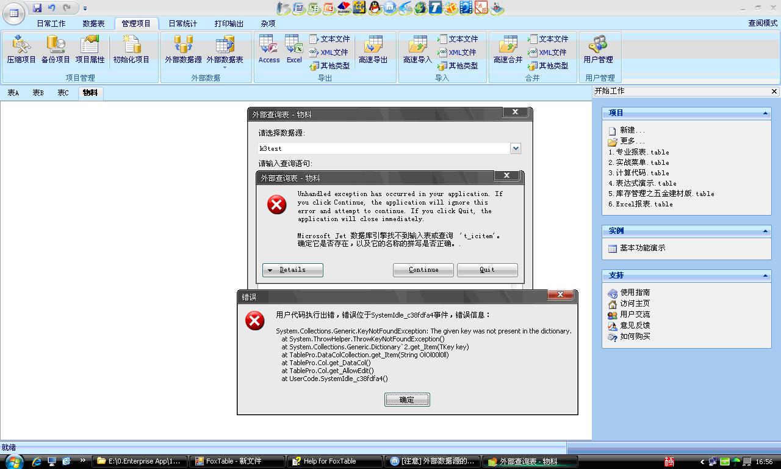Click 更多... in the 项目 panel

click(627, 141)
